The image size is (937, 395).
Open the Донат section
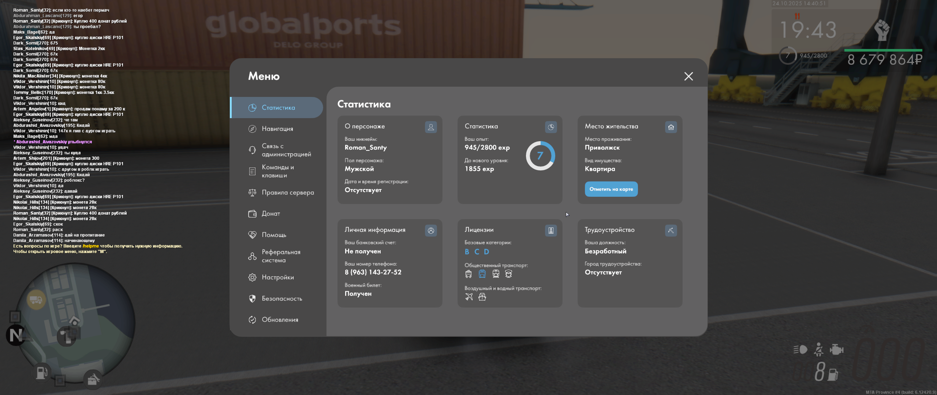(x=270, y=214)
